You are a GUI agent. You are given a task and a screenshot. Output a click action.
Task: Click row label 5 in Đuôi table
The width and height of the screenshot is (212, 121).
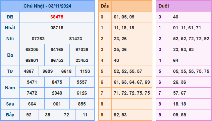[x=160, y=71]
